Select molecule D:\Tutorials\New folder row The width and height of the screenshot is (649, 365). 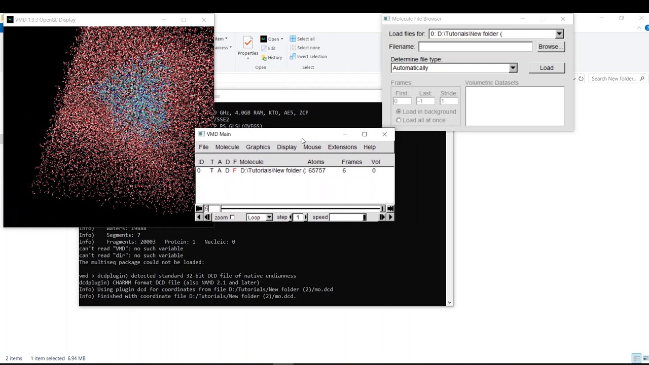tap(295, 170)
